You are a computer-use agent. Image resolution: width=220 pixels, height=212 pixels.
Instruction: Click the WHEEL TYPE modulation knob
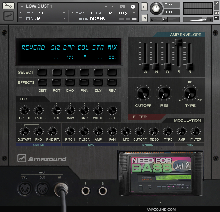[x=168, y=131]
